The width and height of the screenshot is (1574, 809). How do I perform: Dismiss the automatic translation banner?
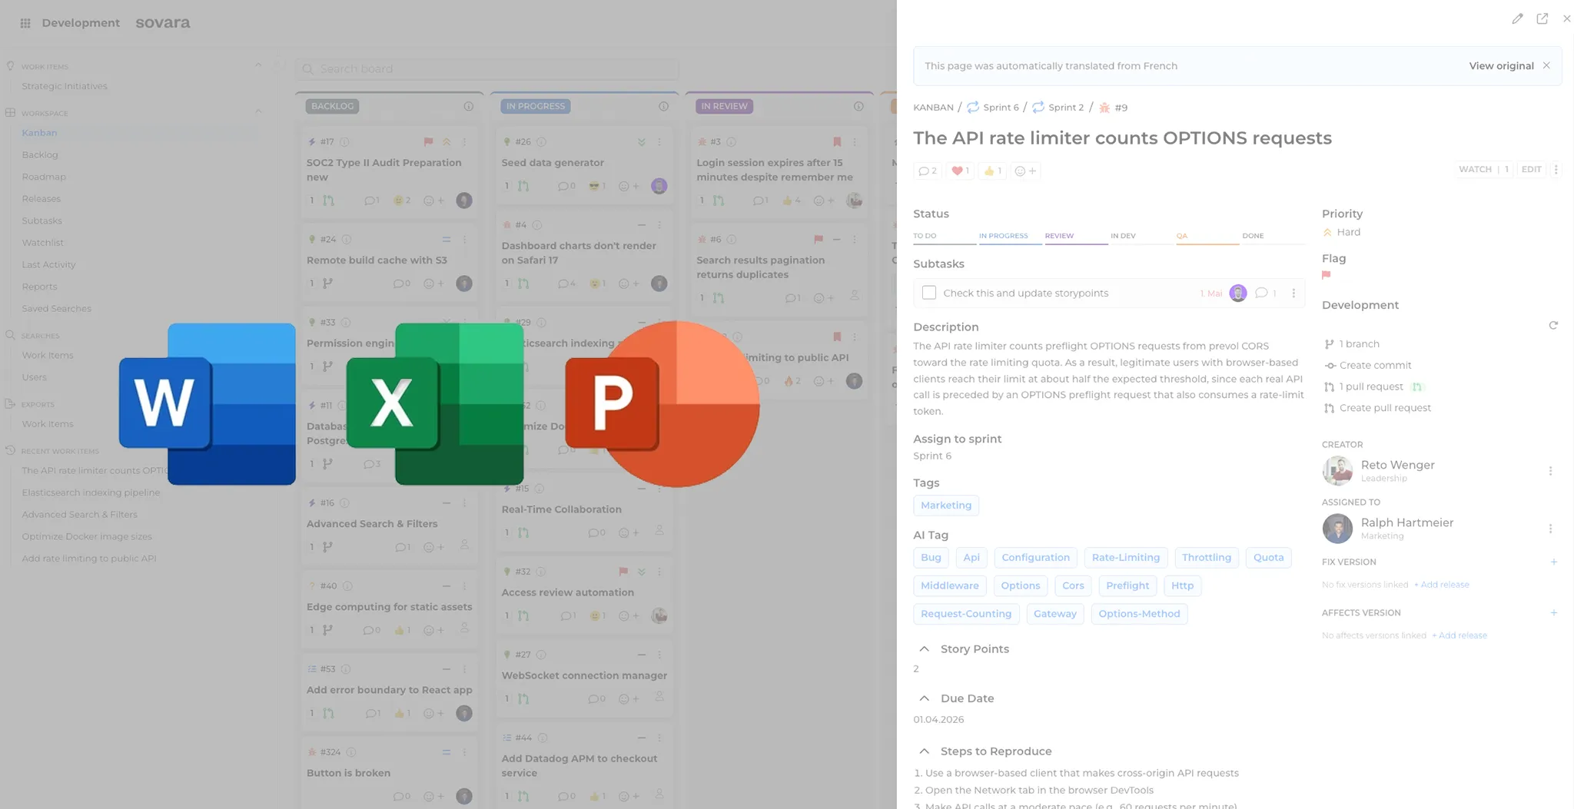[x=1546, y=65]
